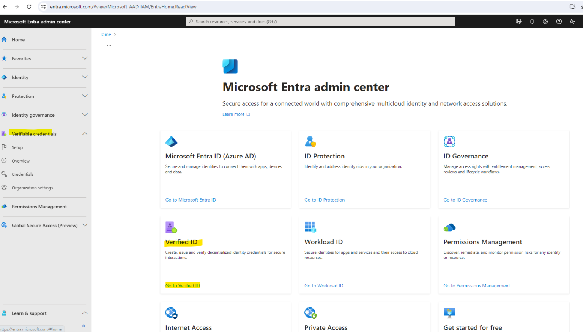Click the ID Protection card icon

coord(310,142)
